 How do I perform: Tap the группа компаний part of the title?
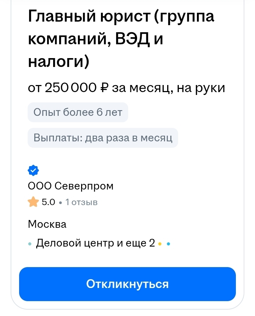coord(184,16)
